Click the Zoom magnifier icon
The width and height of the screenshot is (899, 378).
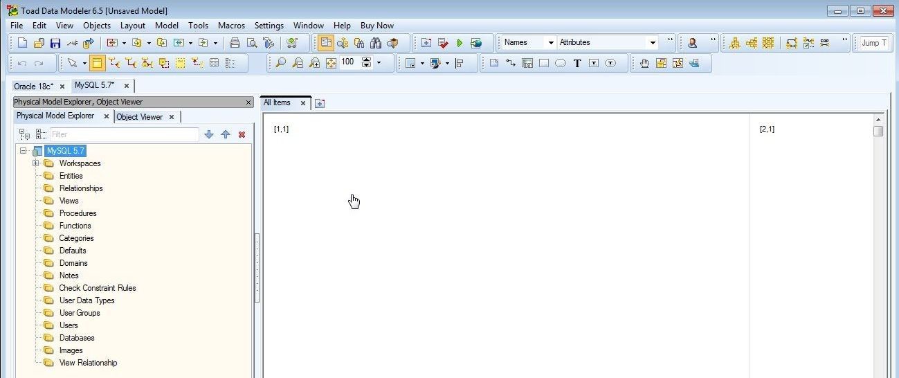[280, 63]
